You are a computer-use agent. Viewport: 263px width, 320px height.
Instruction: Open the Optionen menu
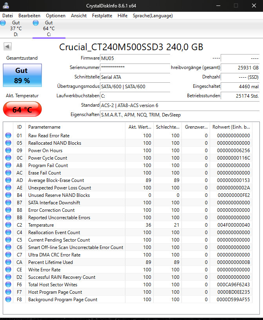(56, 16)
